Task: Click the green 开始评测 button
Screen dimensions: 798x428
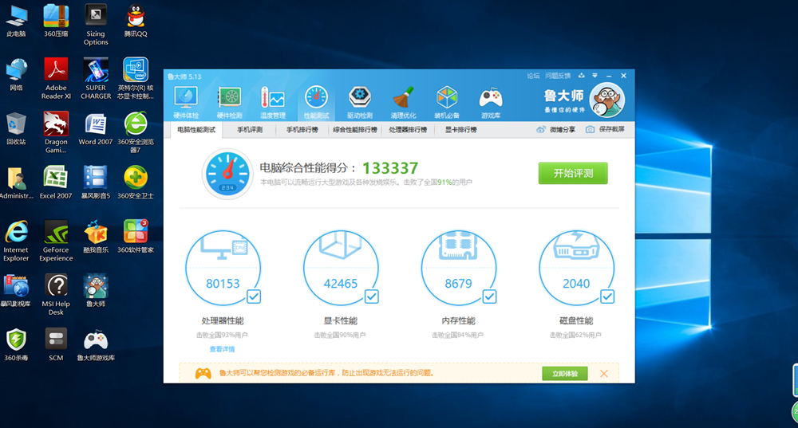Action: click(572, 173)
